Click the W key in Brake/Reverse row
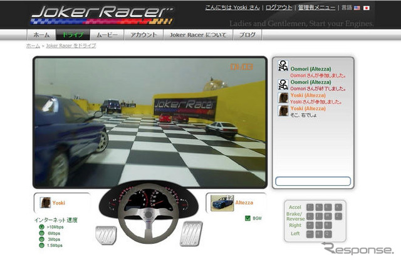 tap(328, 216)
